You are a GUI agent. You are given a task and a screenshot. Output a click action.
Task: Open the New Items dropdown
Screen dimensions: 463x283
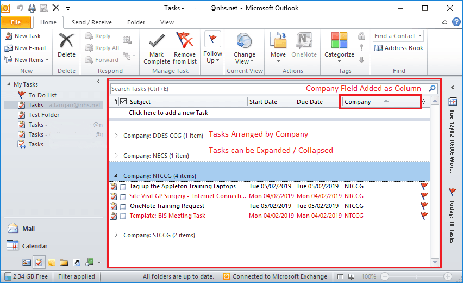[x=27, y=60]
